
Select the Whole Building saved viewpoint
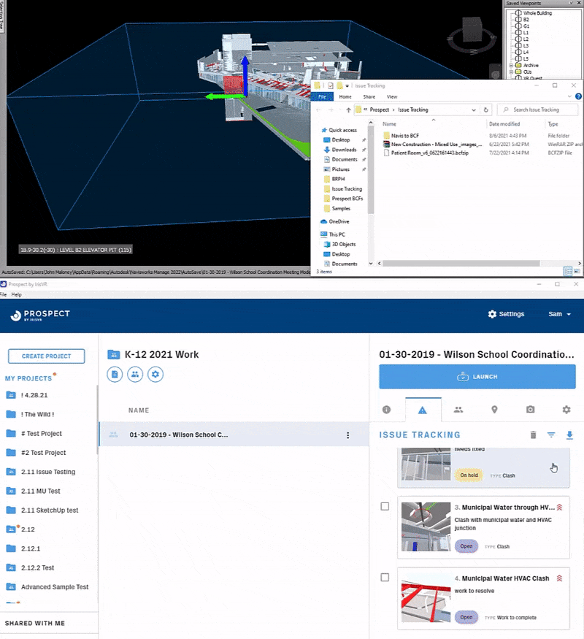(x=537, y=13)
